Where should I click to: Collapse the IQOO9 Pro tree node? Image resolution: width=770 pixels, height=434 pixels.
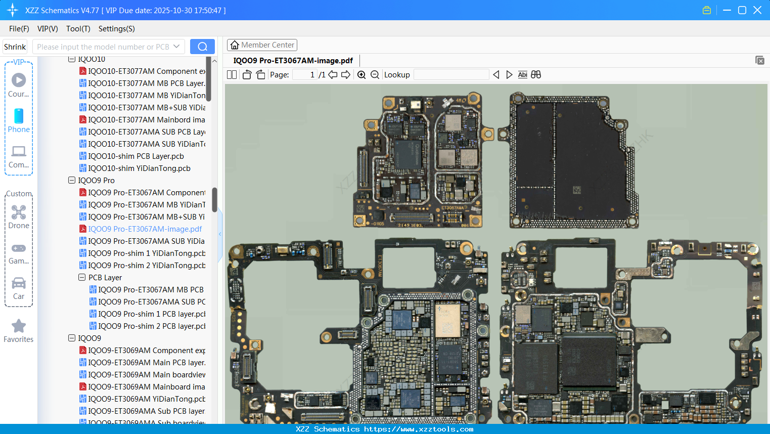pos(71,180)
